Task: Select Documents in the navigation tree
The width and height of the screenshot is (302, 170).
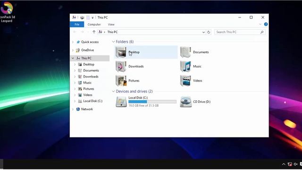Action: click(91, 70)
